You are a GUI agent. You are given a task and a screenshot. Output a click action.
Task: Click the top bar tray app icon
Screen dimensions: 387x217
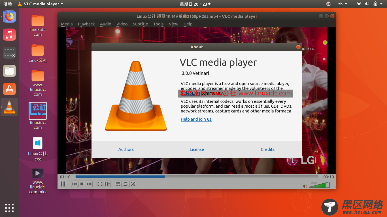[x=329, y=4]
